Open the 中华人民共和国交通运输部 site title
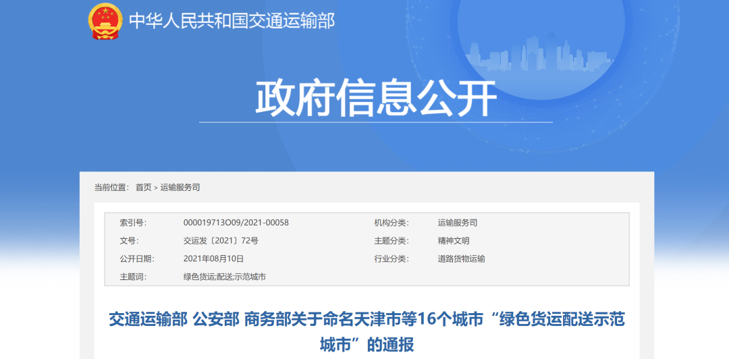Screen dimensions: 729x359 pos(232,22)
